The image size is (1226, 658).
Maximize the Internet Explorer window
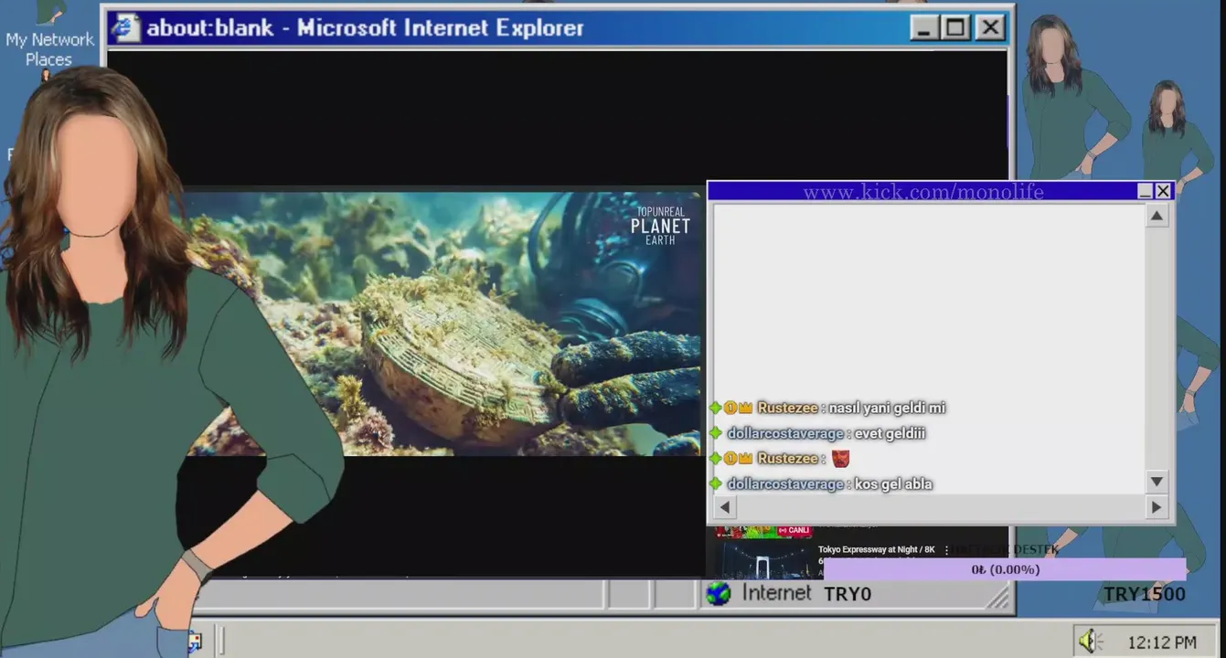pyautogui.click(x=955, y=28)
